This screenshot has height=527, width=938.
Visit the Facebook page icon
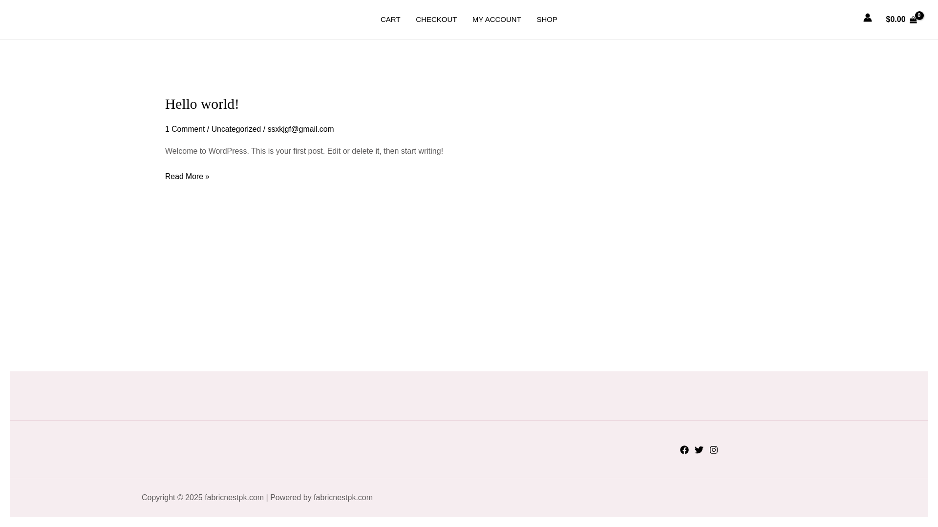pyautogui.click(x=684, y=450)
